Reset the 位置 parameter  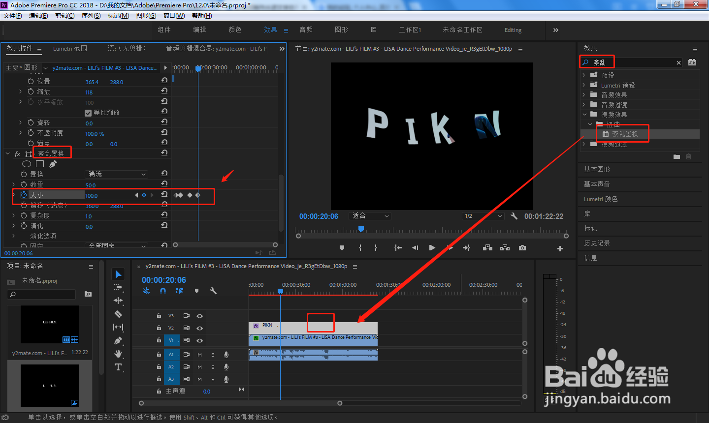coord(164,81)
